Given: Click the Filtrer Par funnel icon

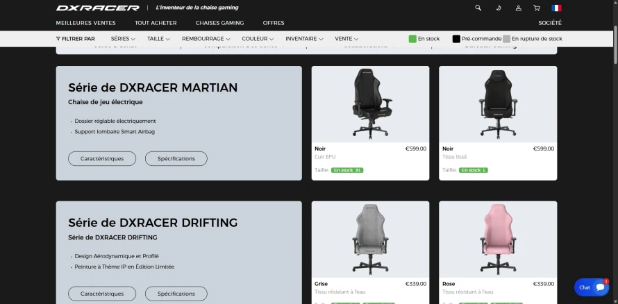Looking at the screenshot, I should (x=58, y=39).
